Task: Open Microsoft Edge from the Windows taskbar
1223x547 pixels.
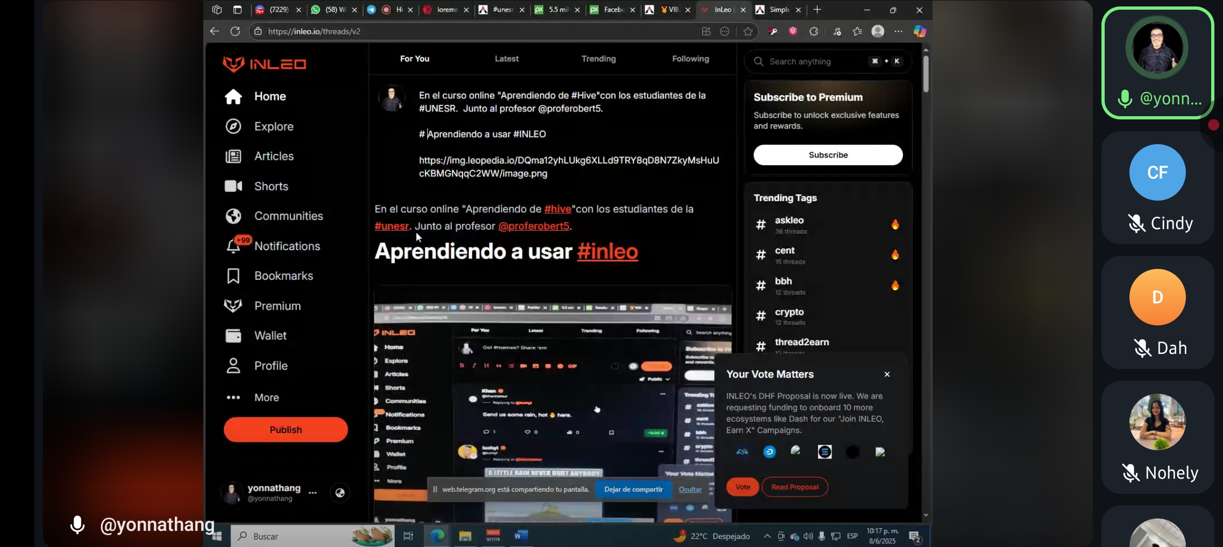Action: click(x=437, y=536)
